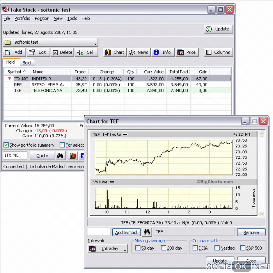Click the empty symbol field beside Add Symbol
The image size is (273, 273).
(x=99, y=232)
